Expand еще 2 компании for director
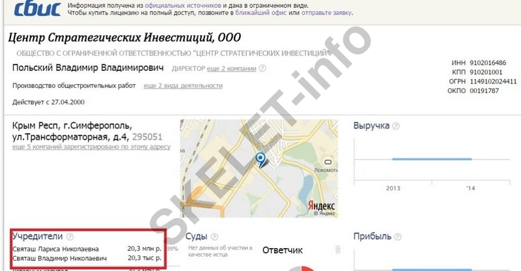 point(232,68)
